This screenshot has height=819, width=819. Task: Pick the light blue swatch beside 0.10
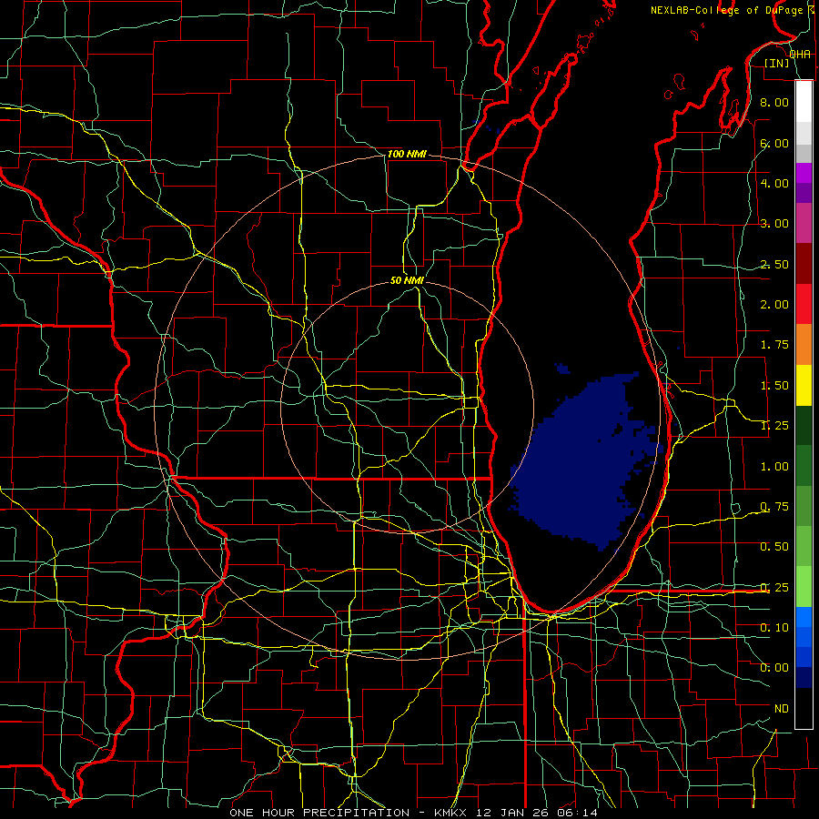(804, 617)
